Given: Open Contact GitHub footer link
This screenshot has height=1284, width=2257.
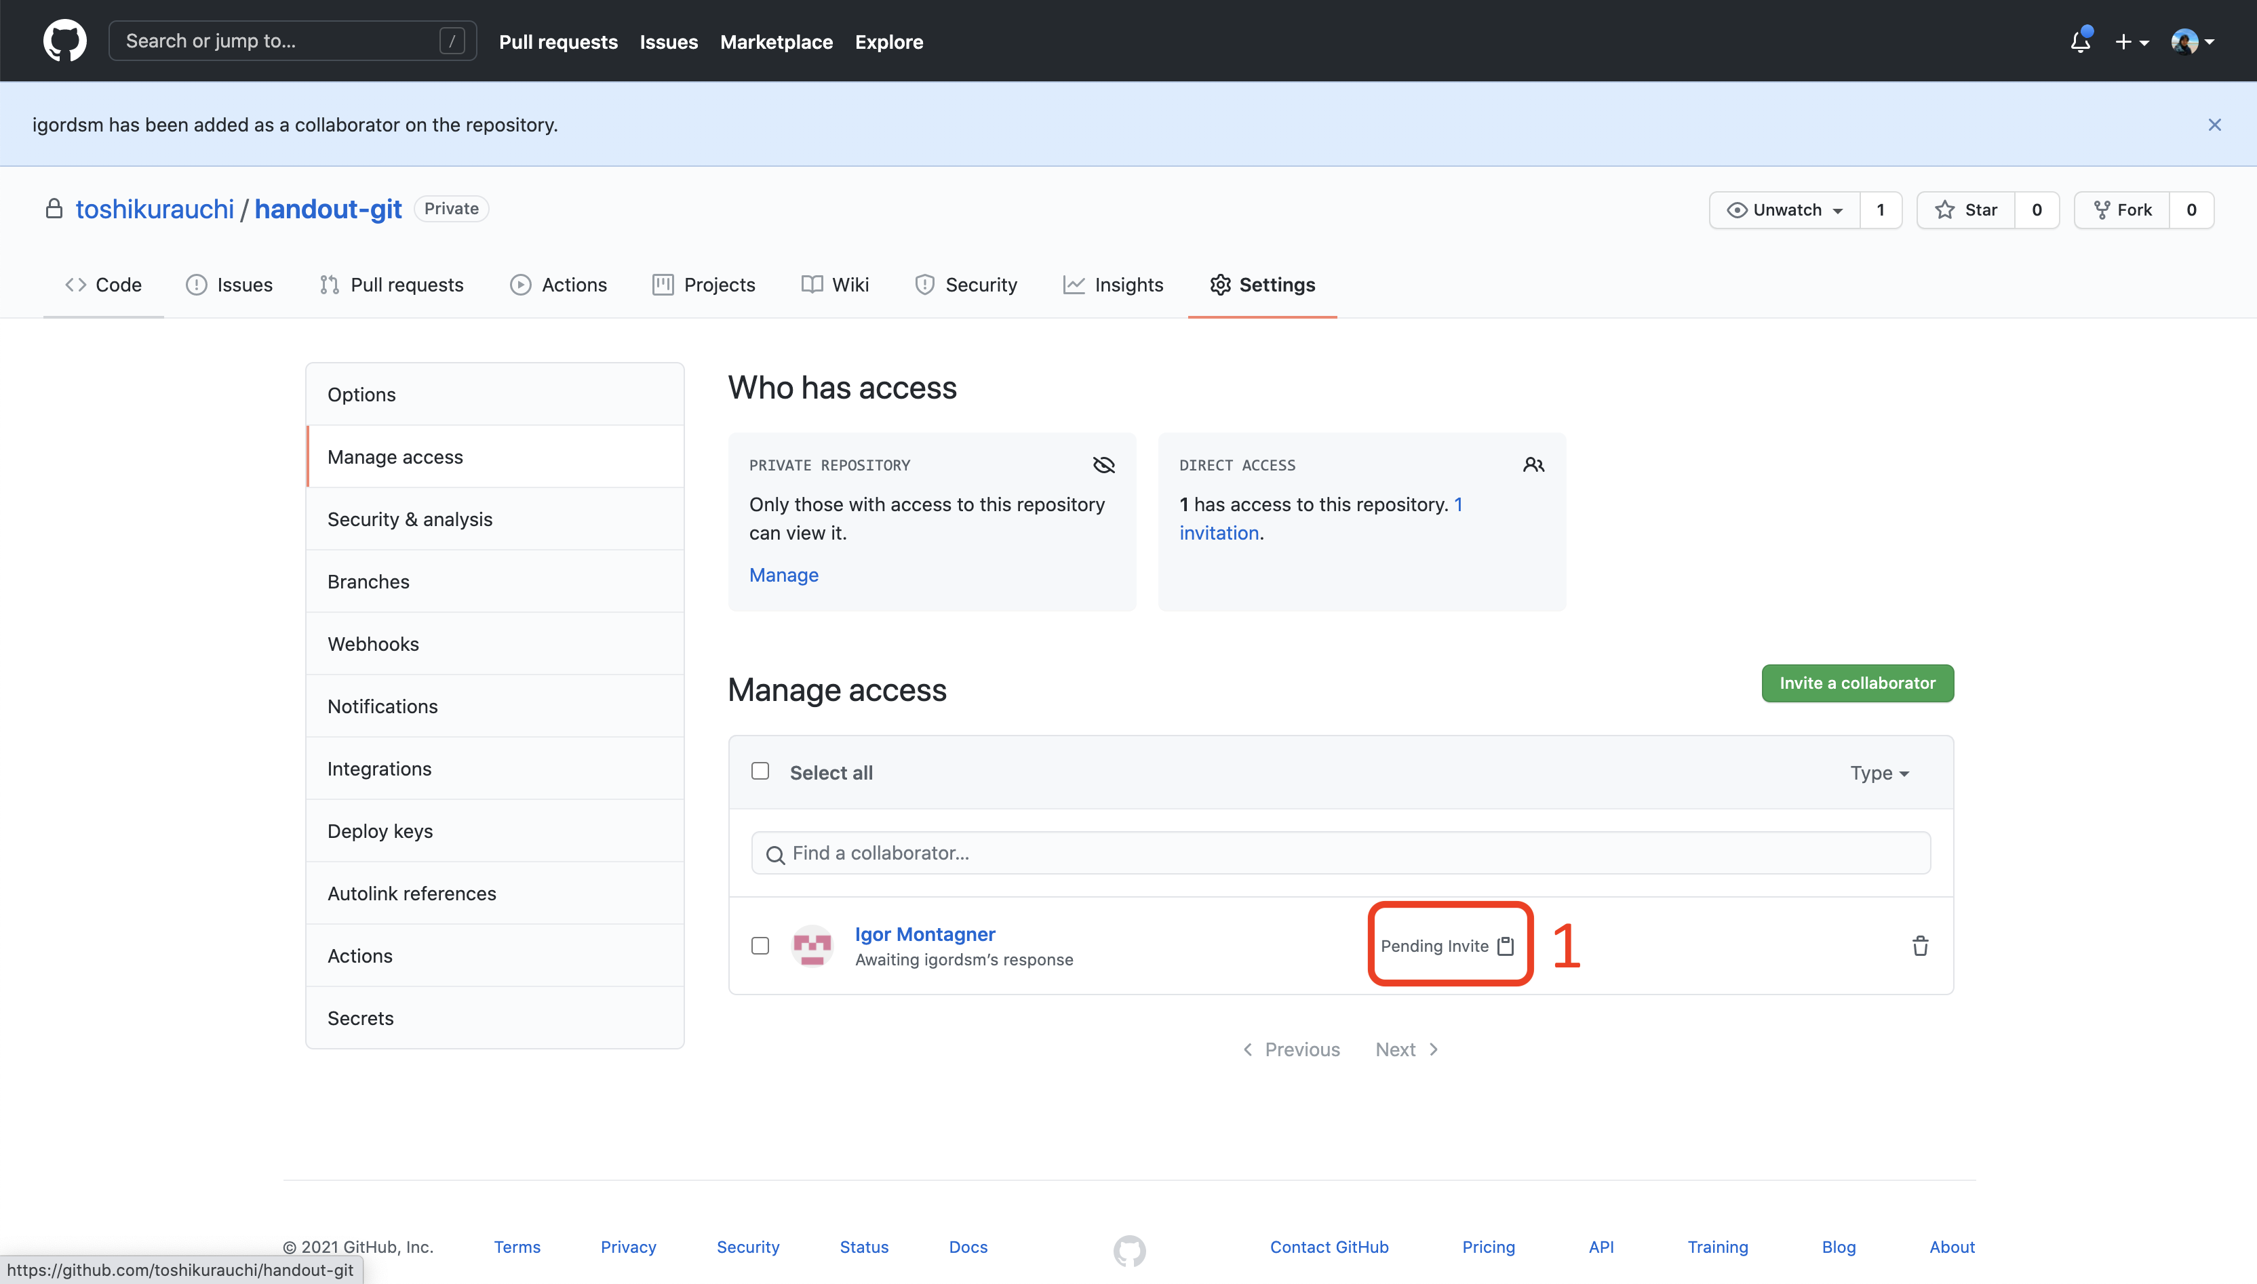Looking at the screenshot, I should click(x=1329, y=1247).
